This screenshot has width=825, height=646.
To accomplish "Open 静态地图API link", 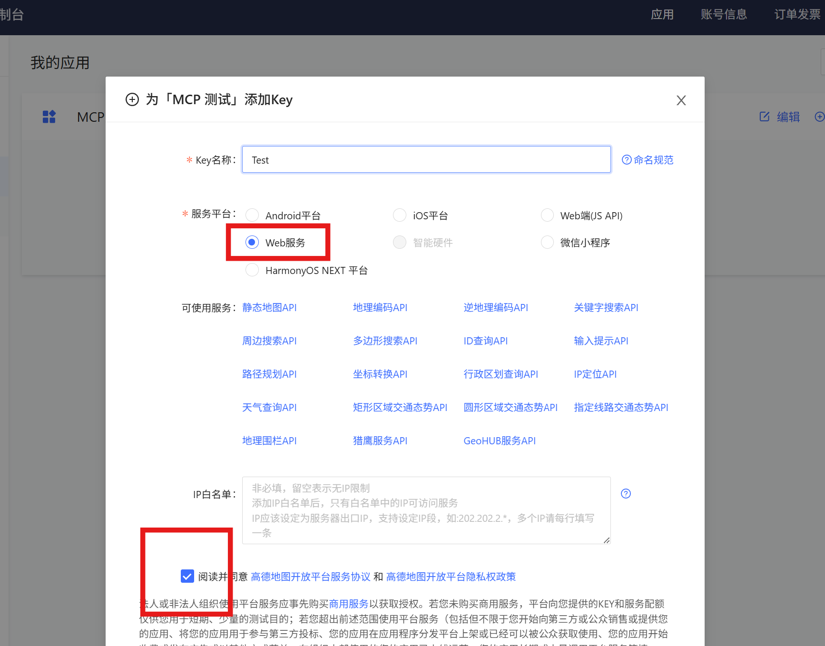I will point(269,308).
